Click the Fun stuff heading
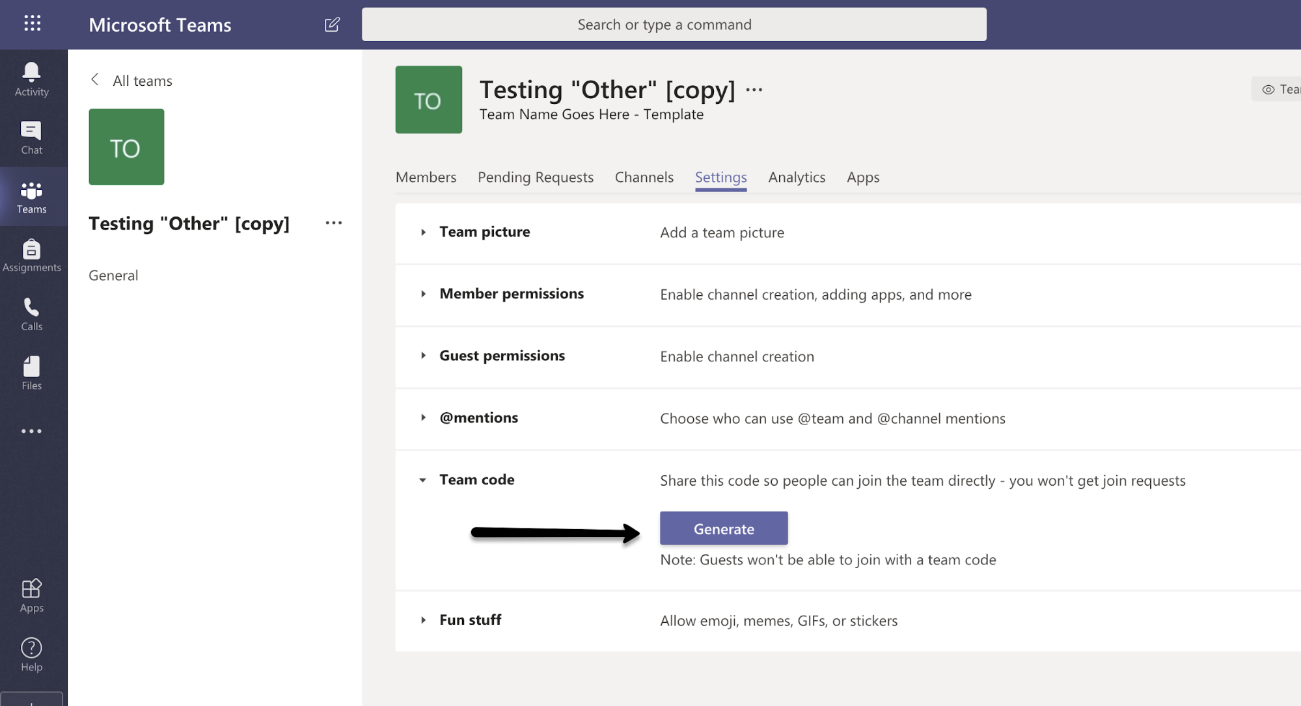Viewport: 1301px width, 706px height. coord(470,620)
